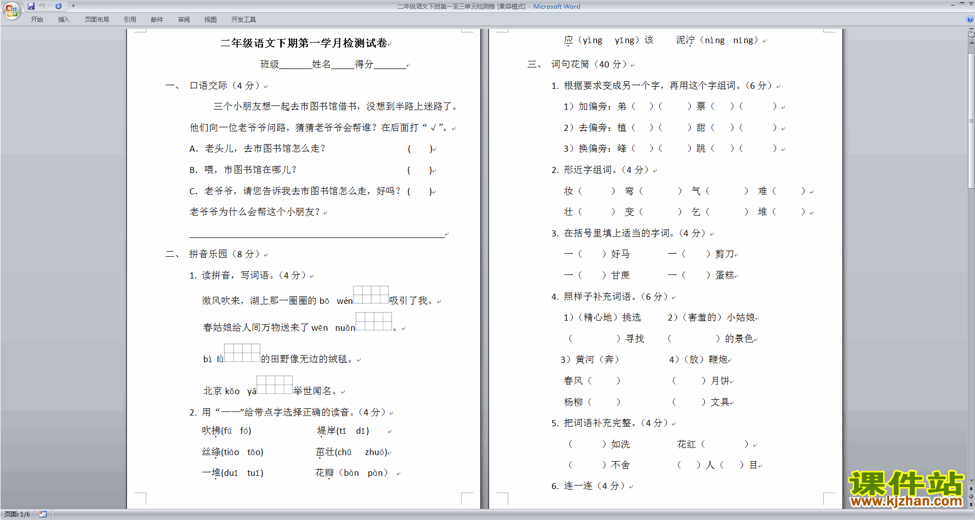Click the text 丝绦(tiáo tāo)
975x520 pixels.
point(233,452)
